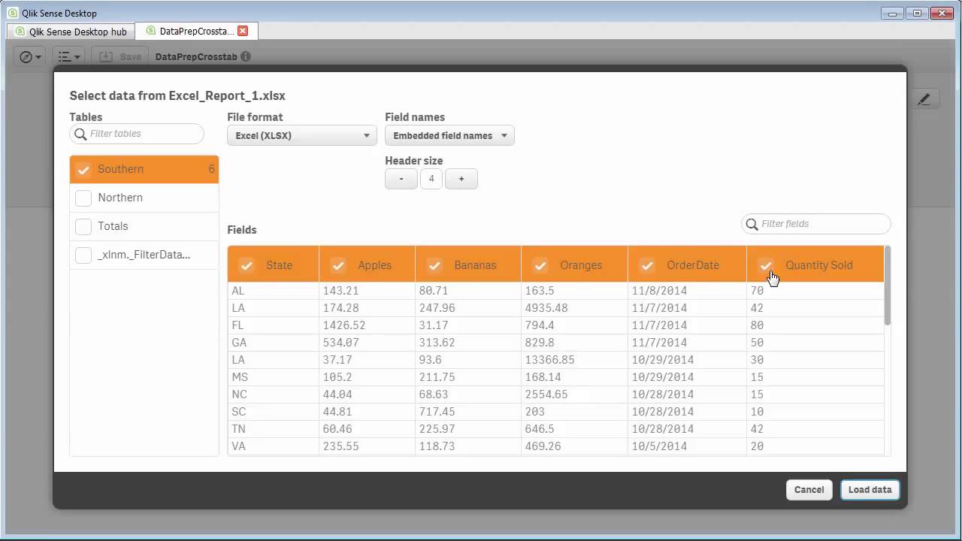This screenshot has height=541, width=962.
Task: Click the fields preview vertical scrollbar
Action: pyautogui.click(x=888, y=286)
